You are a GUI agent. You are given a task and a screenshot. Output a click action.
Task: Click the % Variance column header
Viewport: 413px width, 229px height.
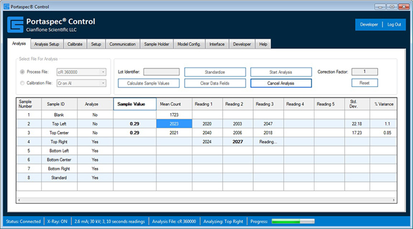pyautogui.click(x=383, y=104)
